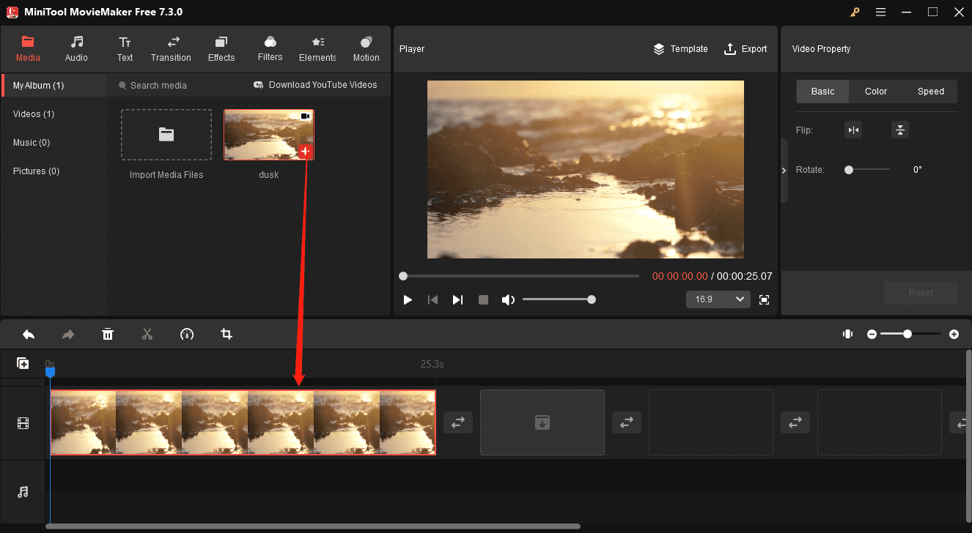Open the Media tab
Screen dimensions: 972x533
28,48
